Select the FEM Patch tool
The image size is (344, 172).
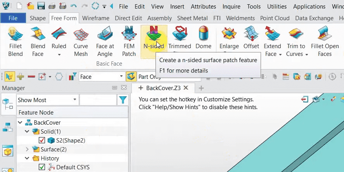click(129, 42)
